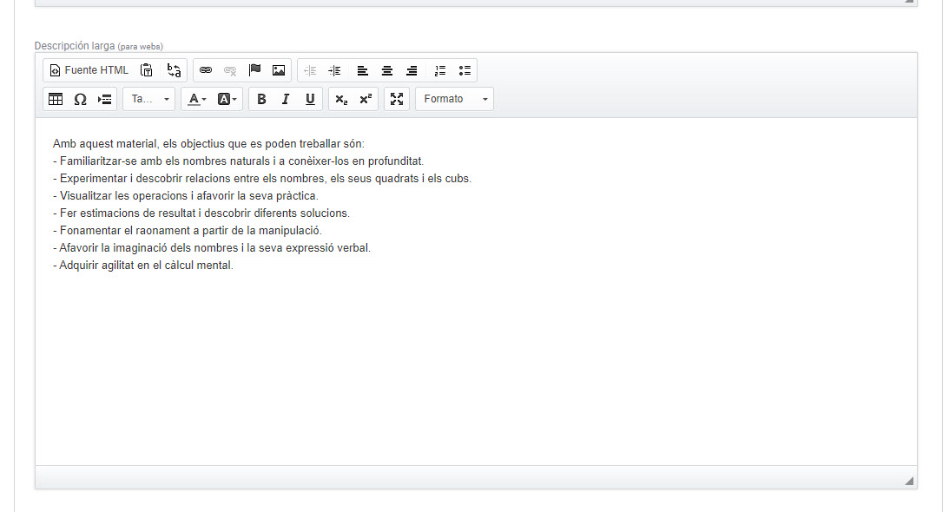The image size is (949, 512).
Task: Open the background color picker
Action: 227,99
